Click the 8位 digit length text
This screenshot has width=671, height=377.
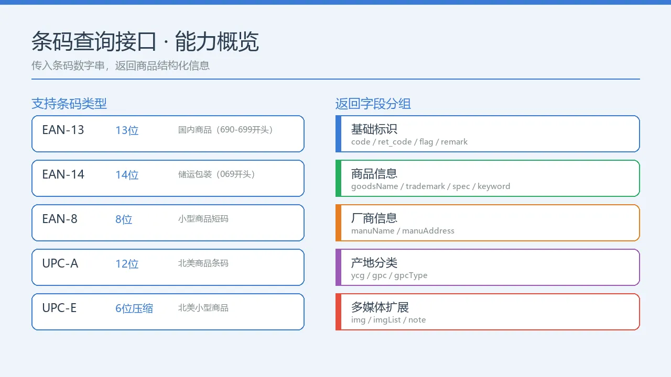(x=124, y=219)
